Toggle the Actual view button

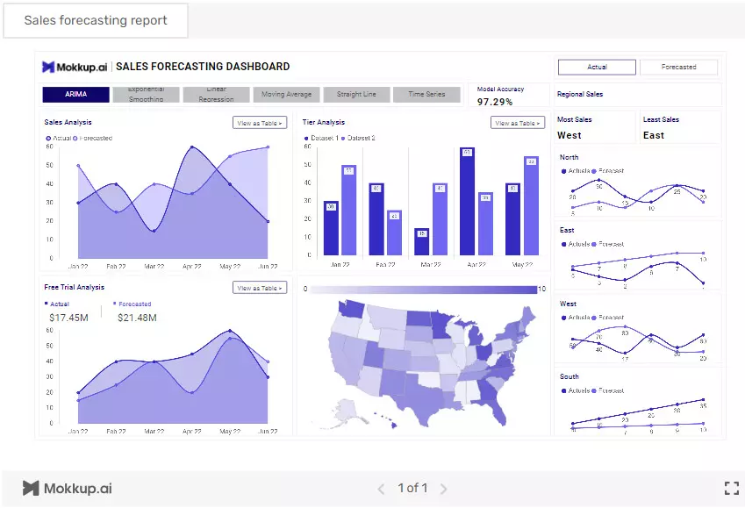597,67
